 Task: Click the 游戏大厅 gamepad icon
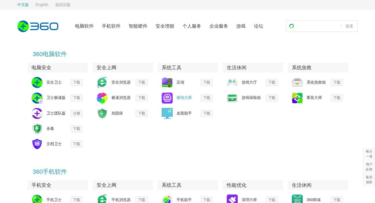[232, 82]
